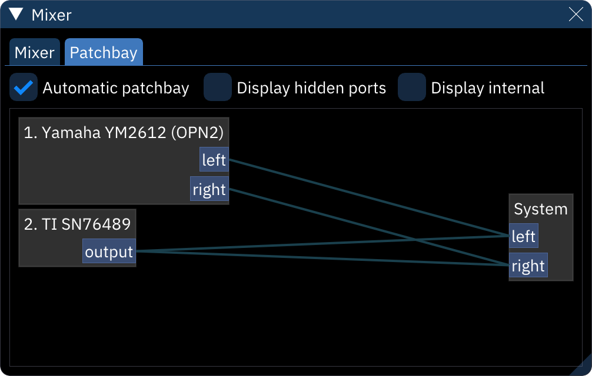Image resolution: width=592 pixels, height=376 pixels.
Task: Click an empty area of the patchbay canvas
Action: [294, 323]
